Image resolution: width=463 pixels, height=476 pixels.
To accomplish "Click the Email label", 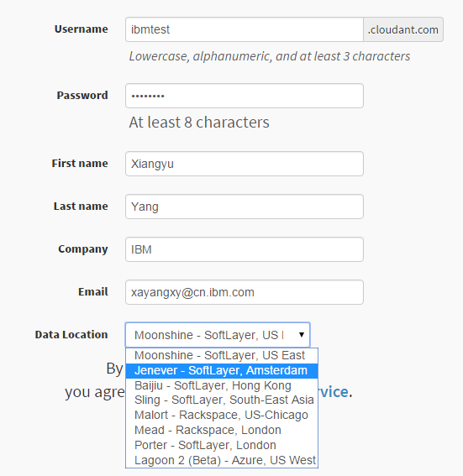I will click(x=93, y=292).
